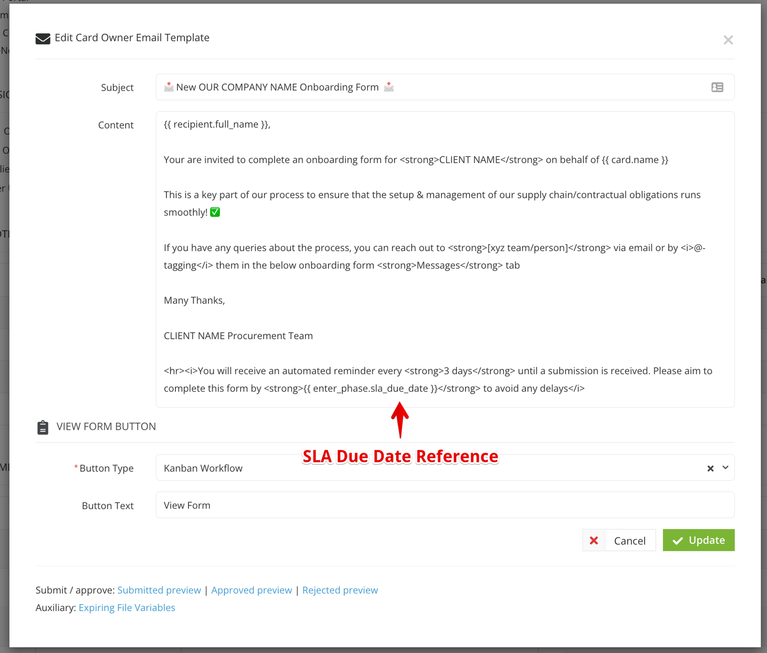Click the X to close the email template dialog
The height and width of the screenshot is (653, 767).
[x=728, y=40]
